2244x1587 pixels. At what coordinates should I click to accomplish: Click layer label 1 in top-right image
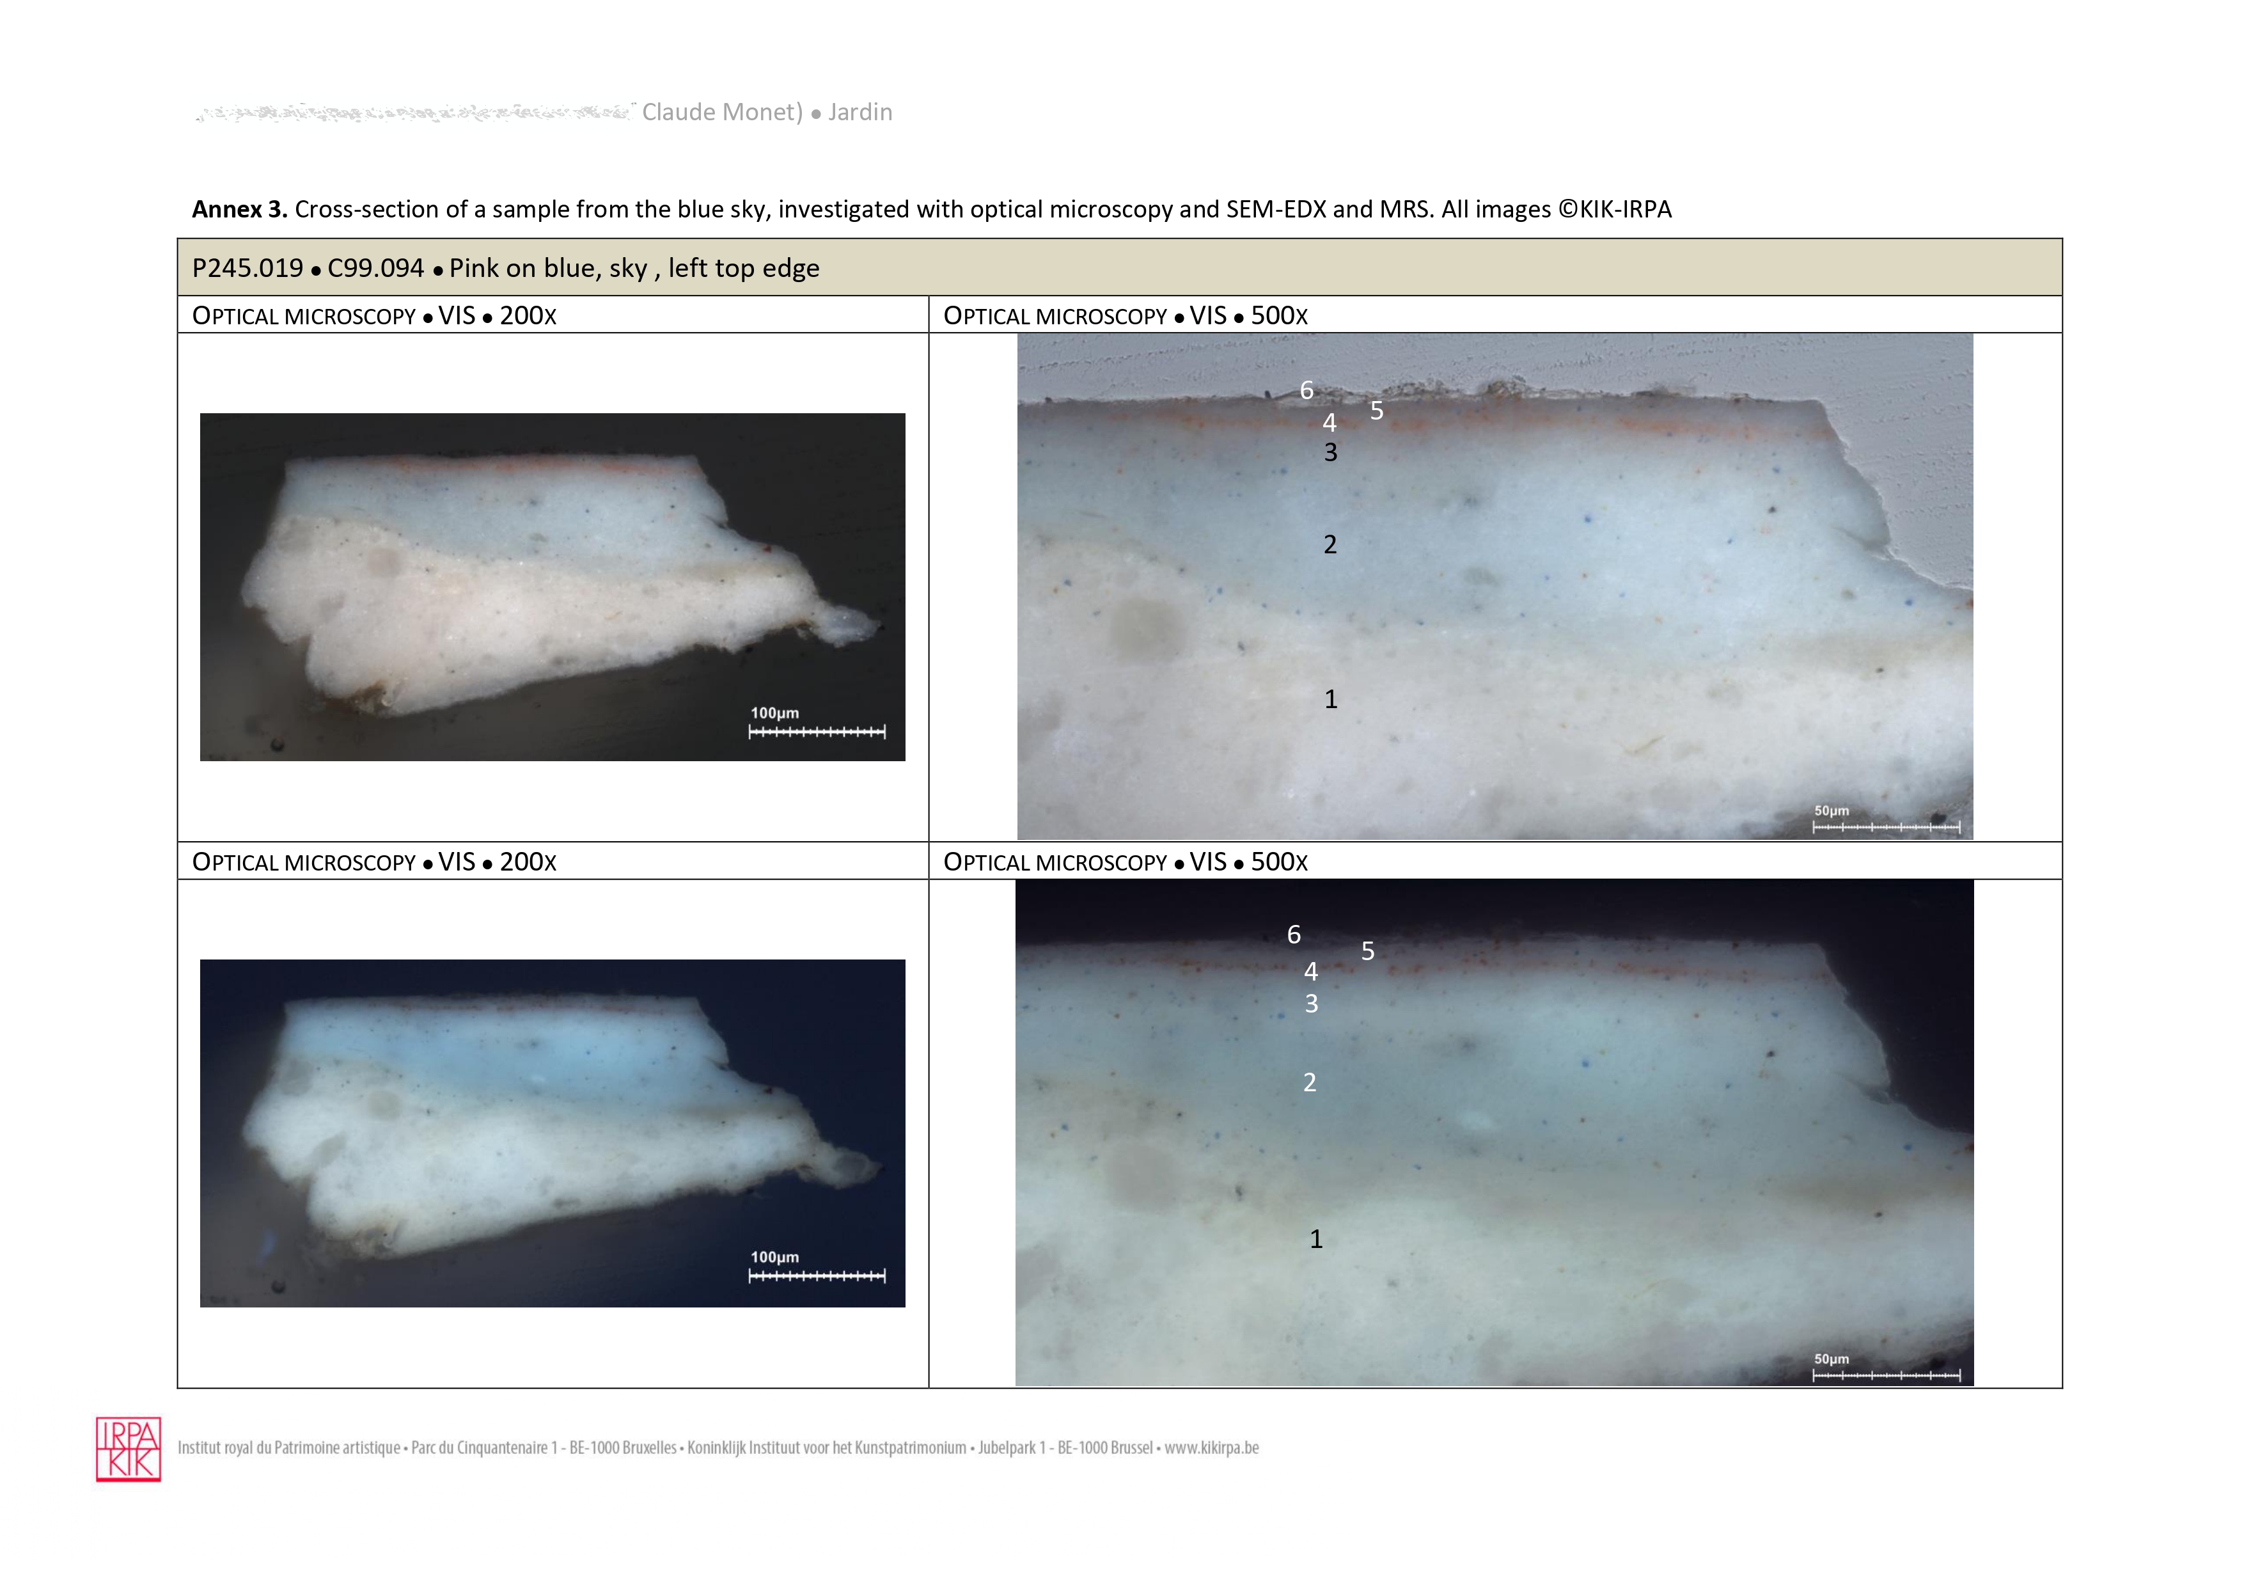pos(1330,699)
